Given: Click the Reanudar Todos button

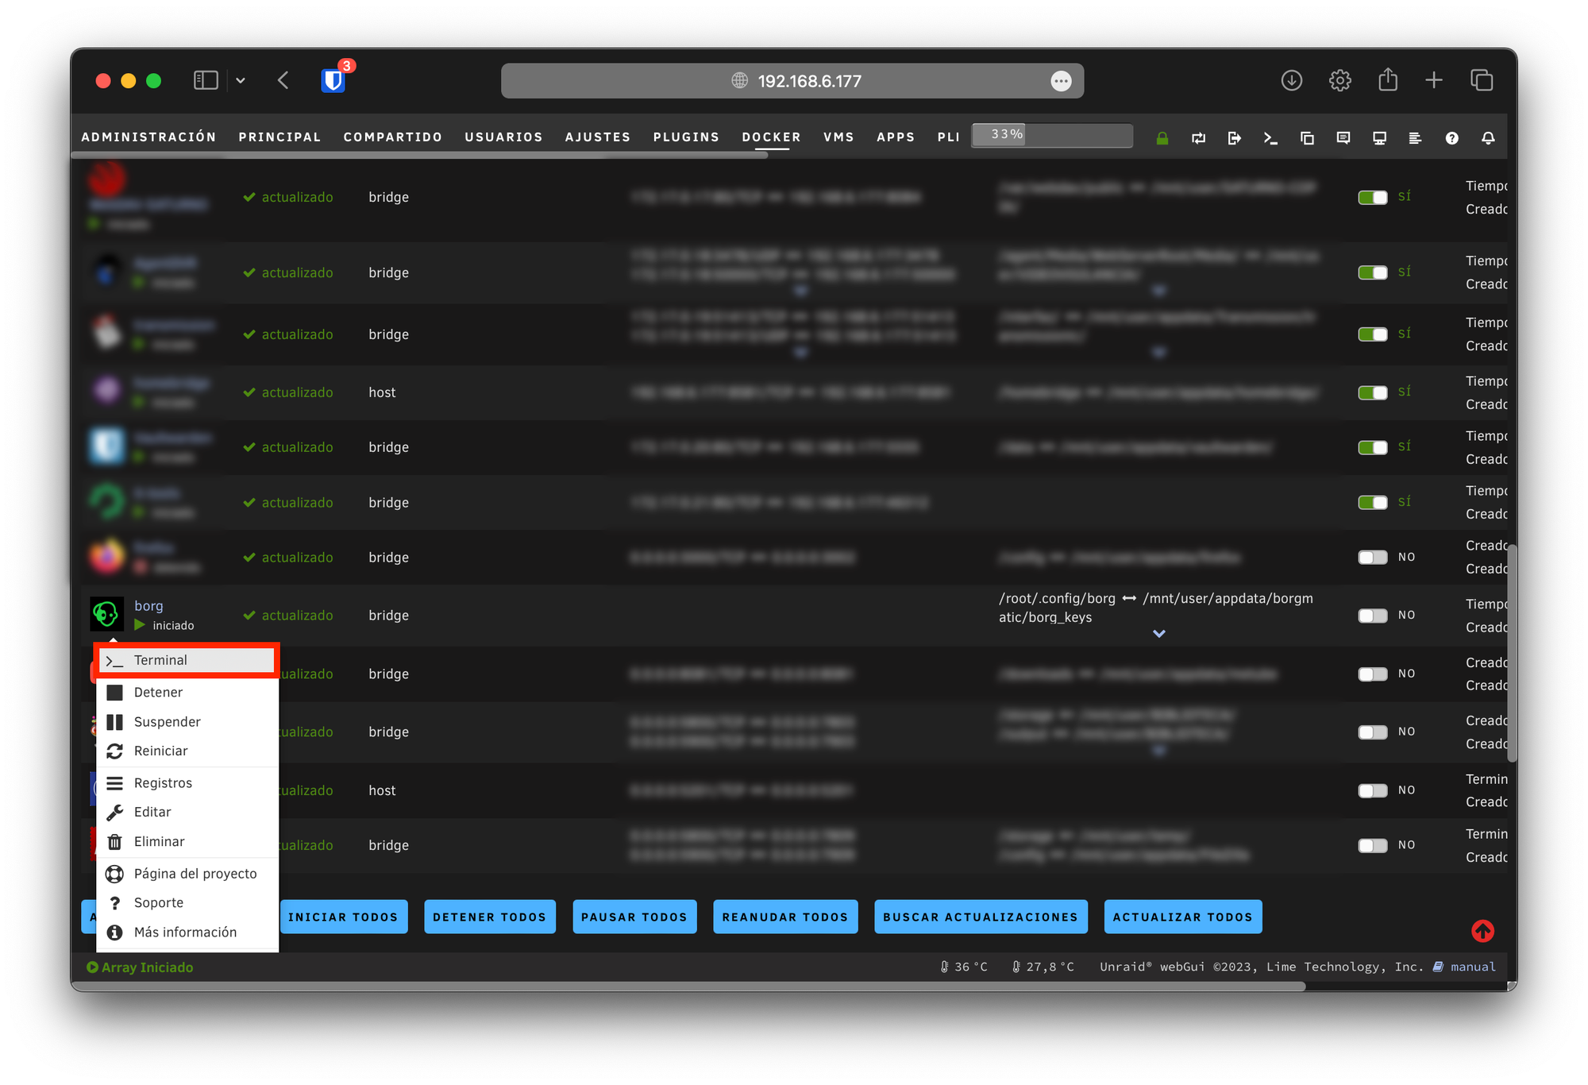Looking at the screenshot, I should tap(785, 917).
